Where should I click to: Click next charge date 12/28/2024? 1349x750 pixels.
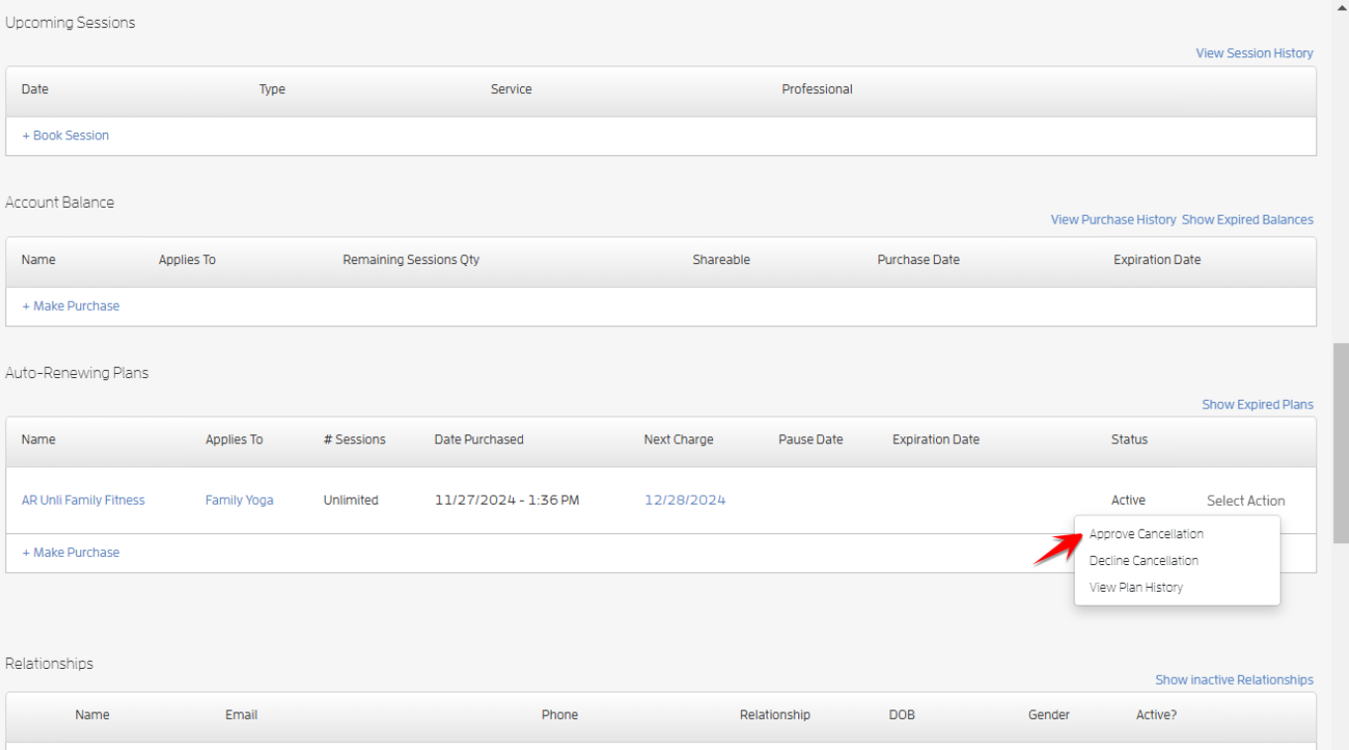point(684,501)
